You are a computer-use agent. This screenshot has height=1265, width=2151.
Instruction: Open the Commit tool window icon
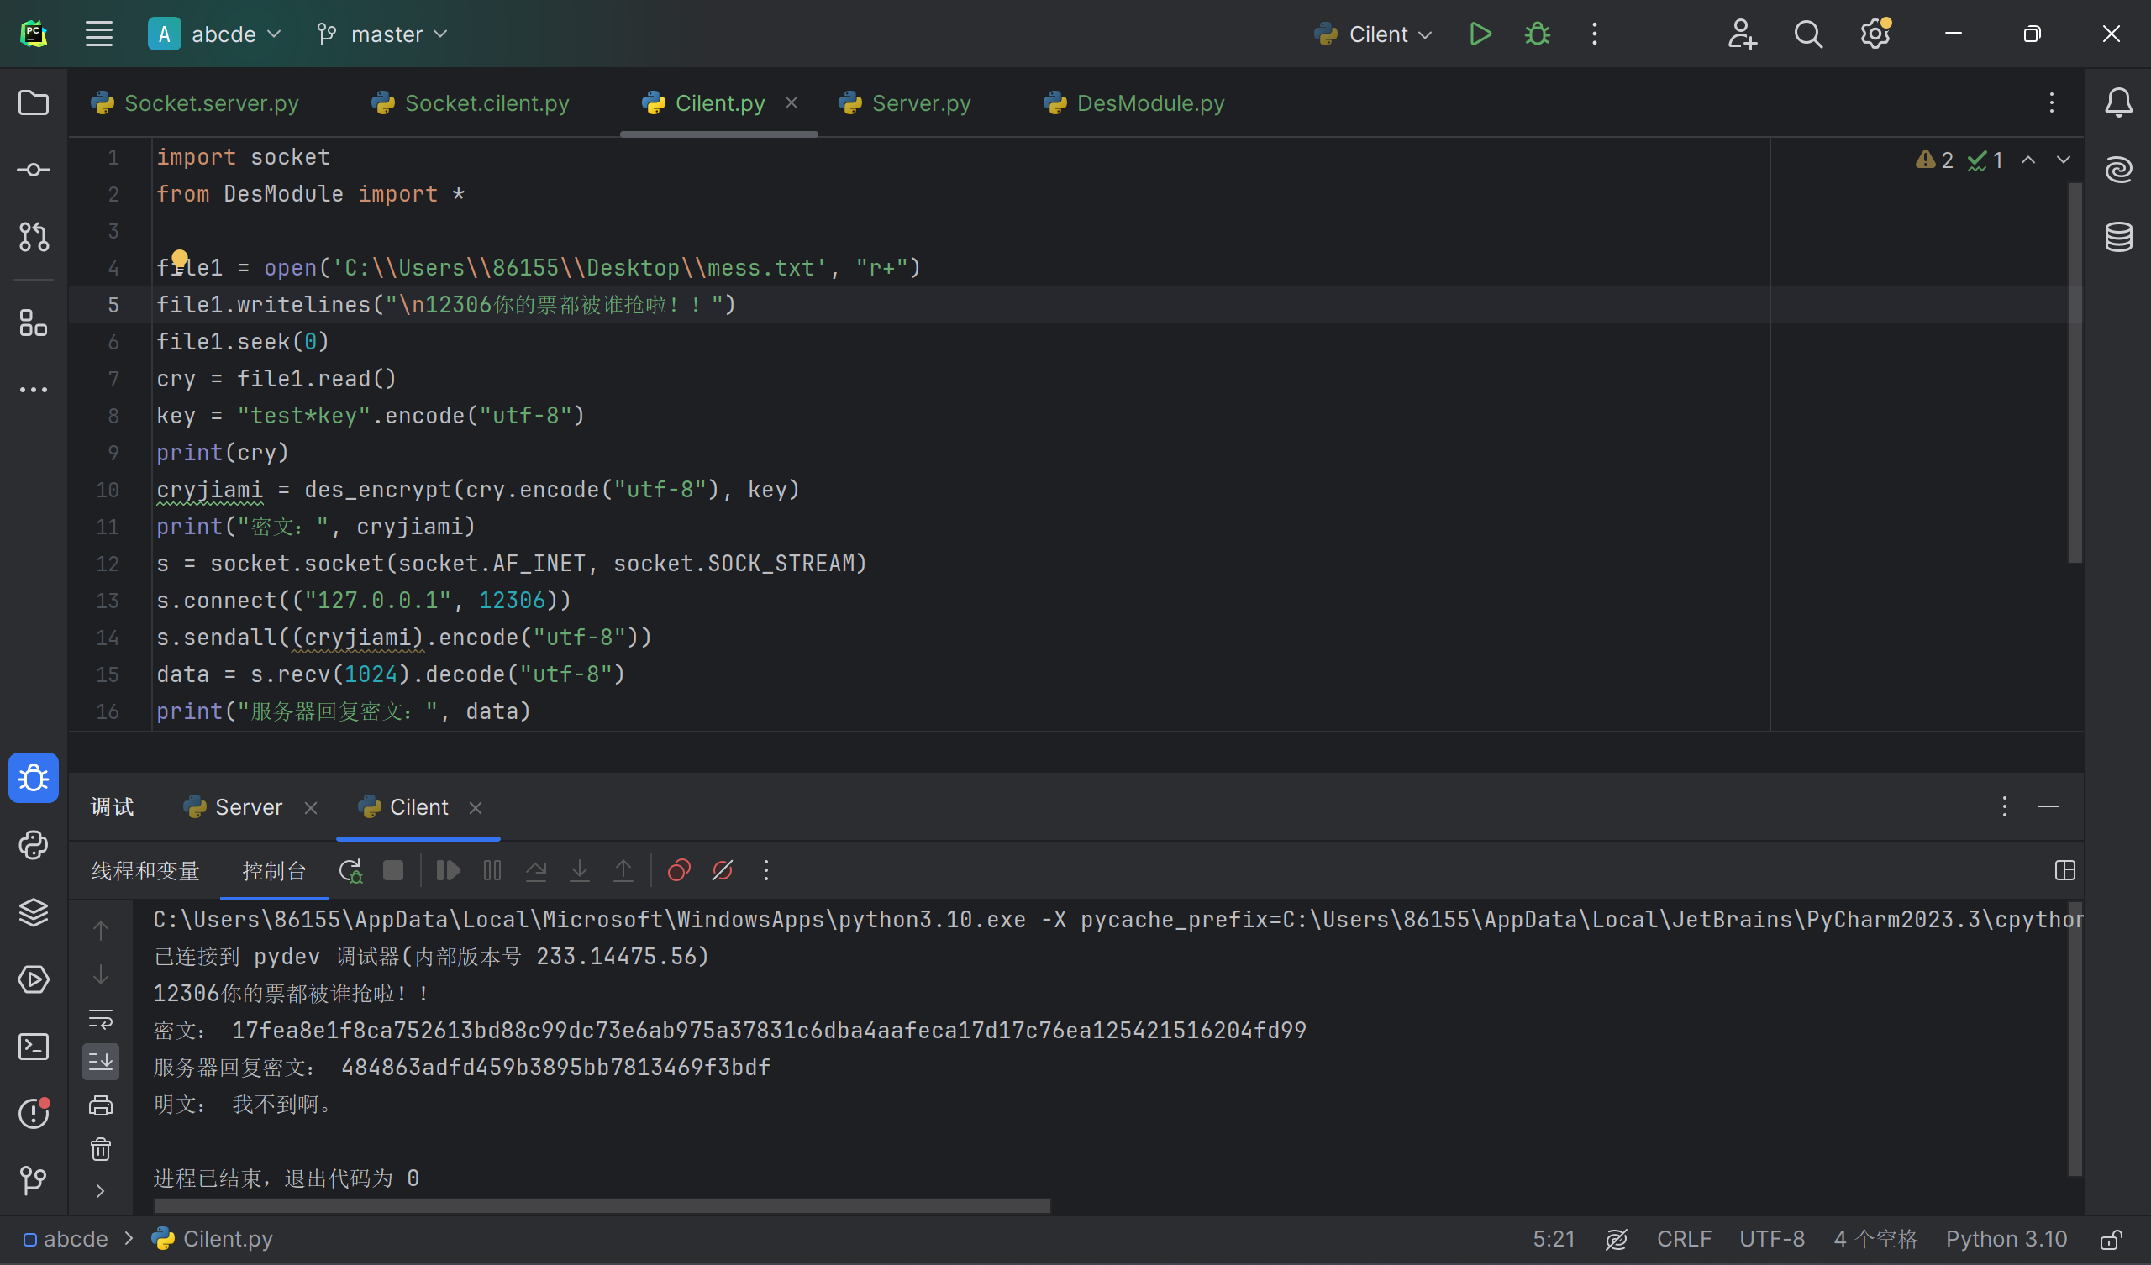point(34,170)
